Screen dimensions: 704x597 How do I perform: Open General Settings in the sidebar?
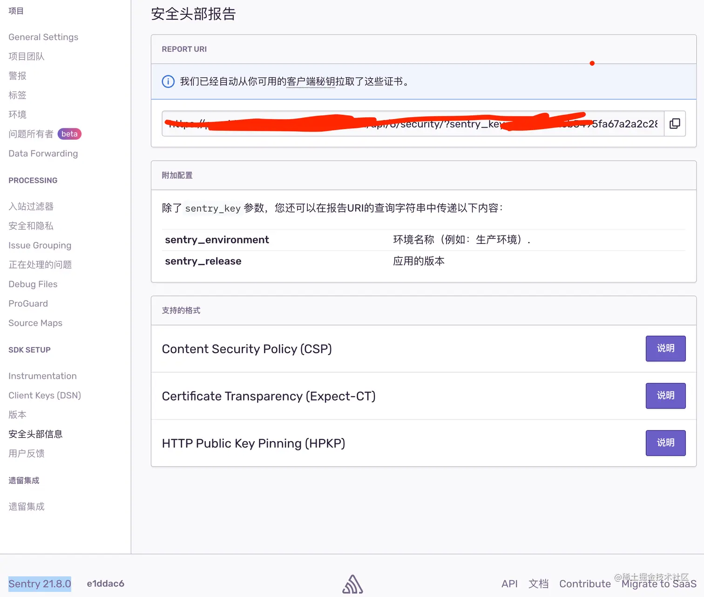(43, 37)
